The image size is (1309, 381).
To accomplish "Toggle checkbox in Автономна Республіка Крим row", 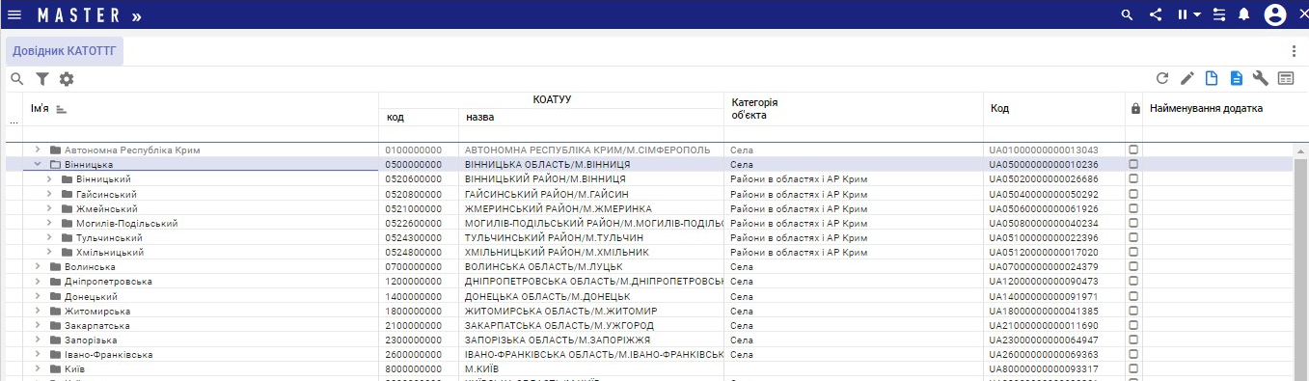I will coord(1133,150).
